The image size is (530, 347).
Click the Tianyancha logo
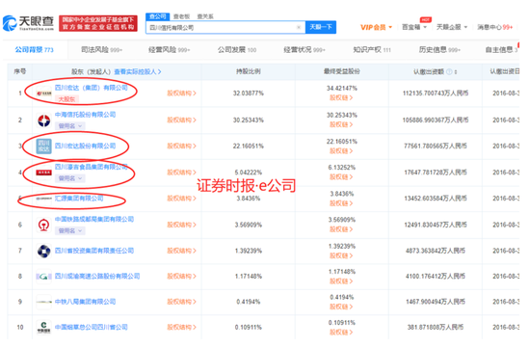point(28,23)
